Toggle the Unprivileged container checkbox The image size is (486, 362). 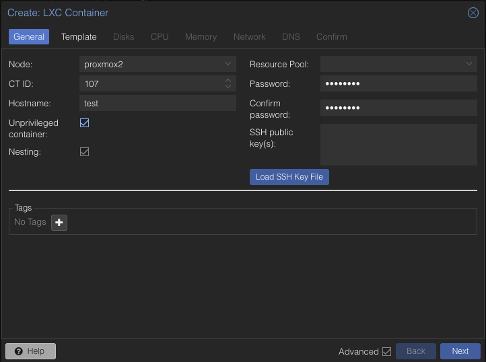tap(85, 123)
